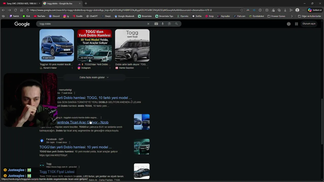Open options for the Instagram image result
This screenshot has width=324, height=182.
(x=110, y=68)
